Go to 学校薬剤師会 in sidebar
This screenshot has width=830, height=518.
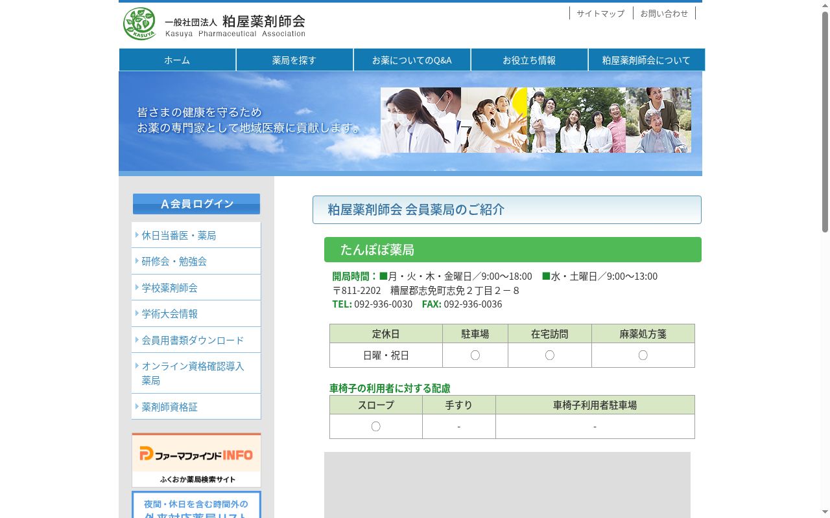196,287
